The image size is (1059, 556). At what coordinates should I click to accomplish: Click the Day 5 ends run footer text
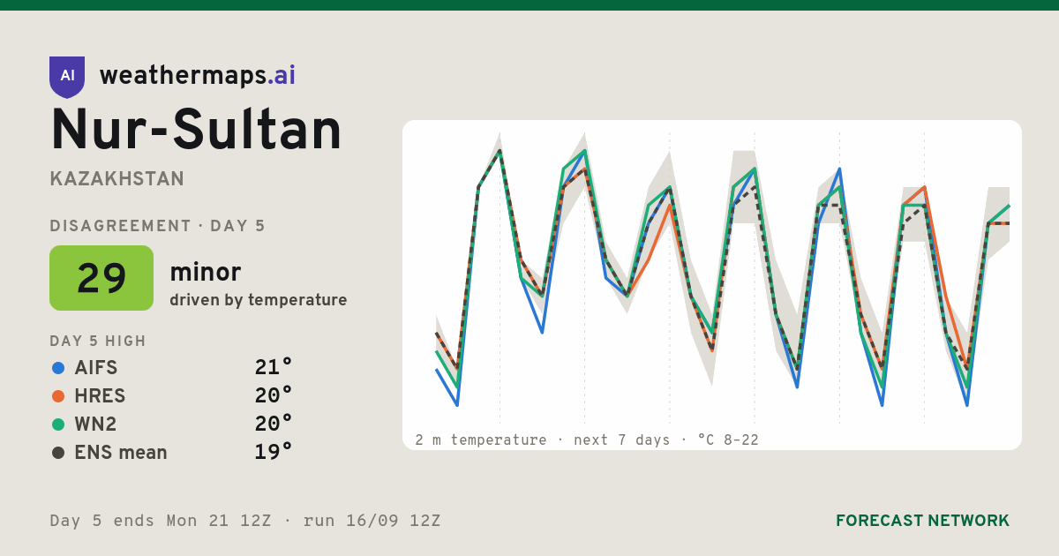(245, 521)
